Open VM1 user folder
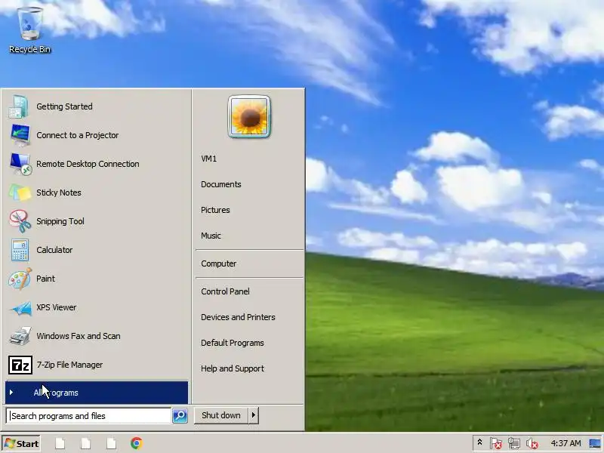The height and width of the screenshot is (453, 604). (209, 159)
